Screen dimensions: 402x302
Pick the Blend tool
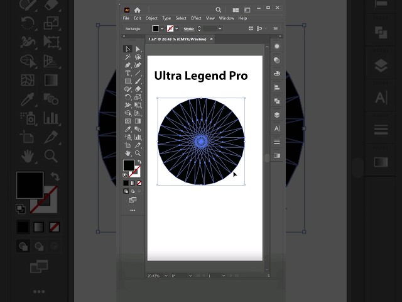tap(138, 129)
